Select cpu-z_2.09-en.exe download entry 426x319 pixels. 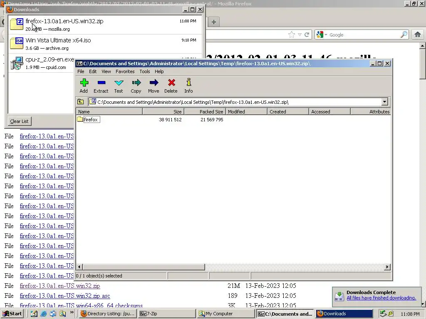click(41, 63)
